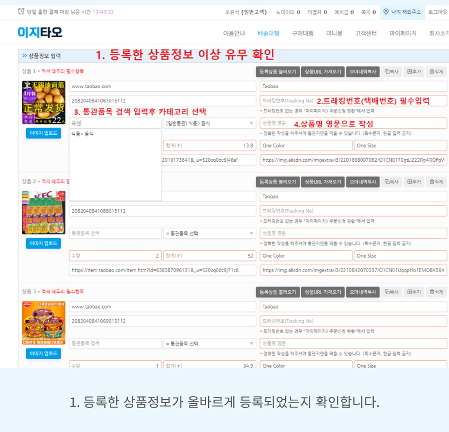Click 상품URL 가져오기 for 상품 1
The width and height of the screenshot is (449, 432).
(323, 72)
